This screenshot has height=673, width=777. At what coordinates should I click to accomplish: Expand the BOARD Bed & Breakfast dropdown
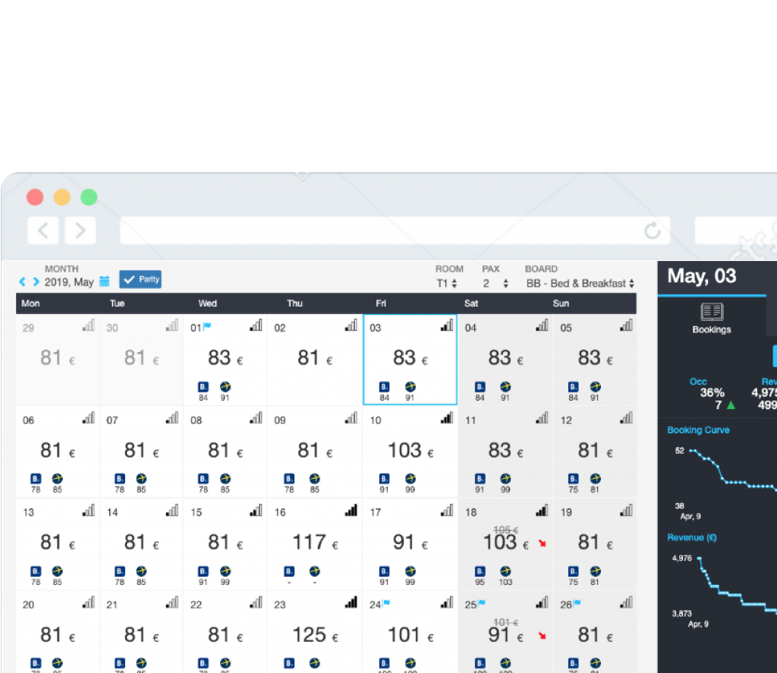pos(580,284)
